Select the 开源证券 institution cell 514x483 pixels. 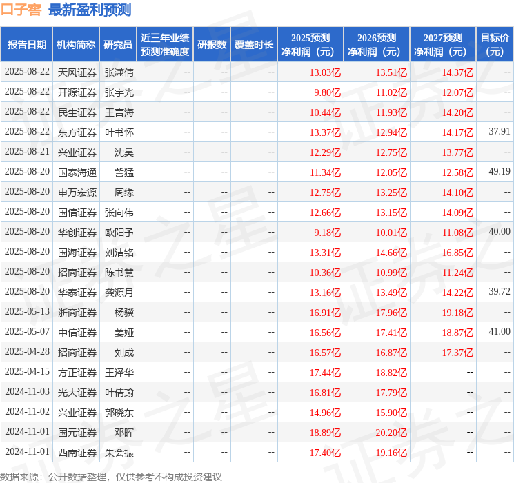coord(77,92)
